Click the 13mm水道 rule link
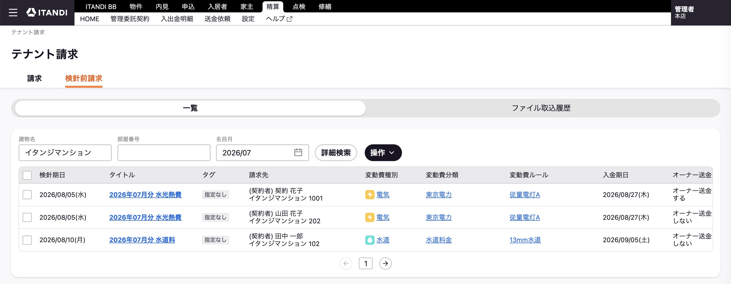731x284 pixels. (x=525, y=240)
